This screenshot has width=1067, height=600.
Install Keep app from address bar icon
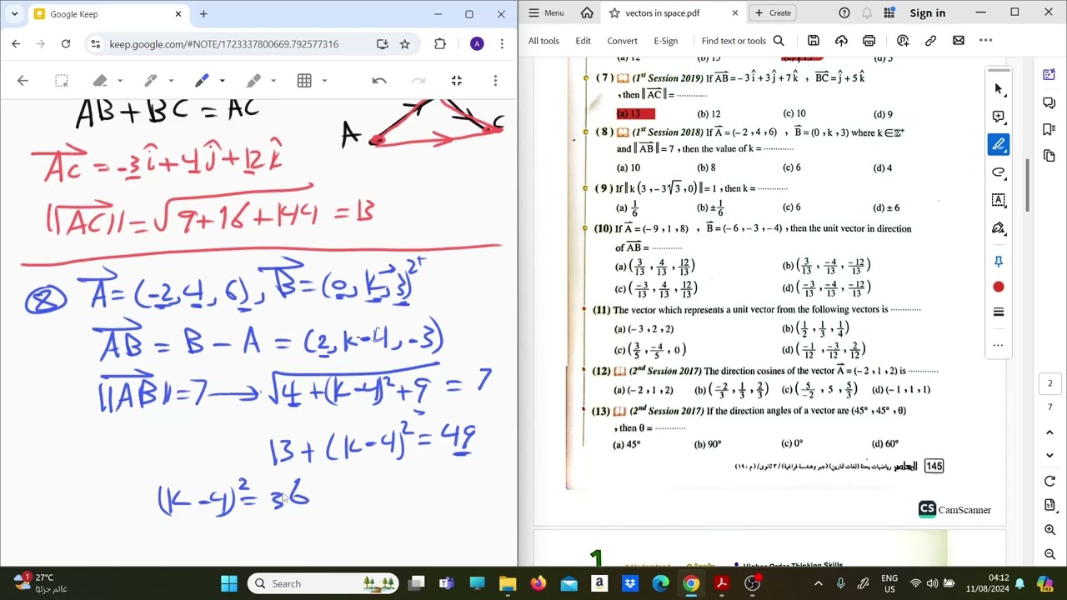click(382, 44)
